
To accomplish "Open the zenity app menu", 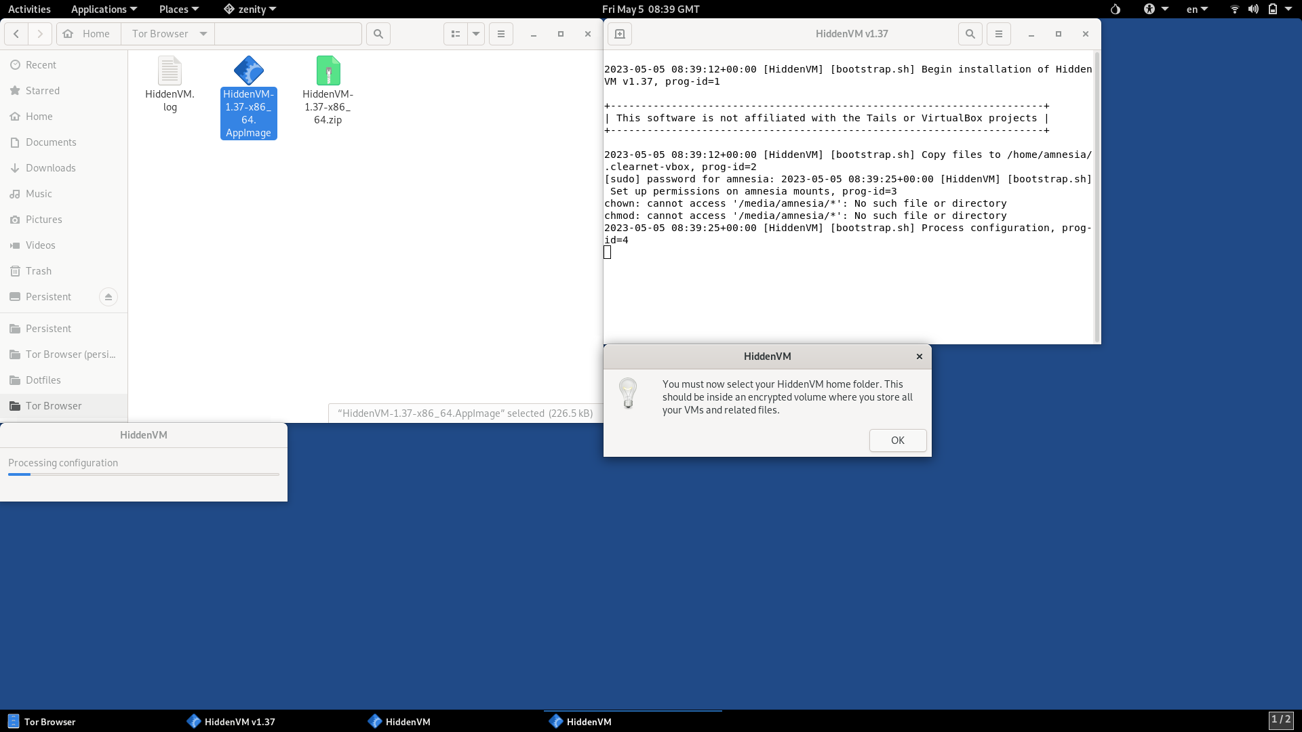I will pyautogui.click(x=250, y=9).
